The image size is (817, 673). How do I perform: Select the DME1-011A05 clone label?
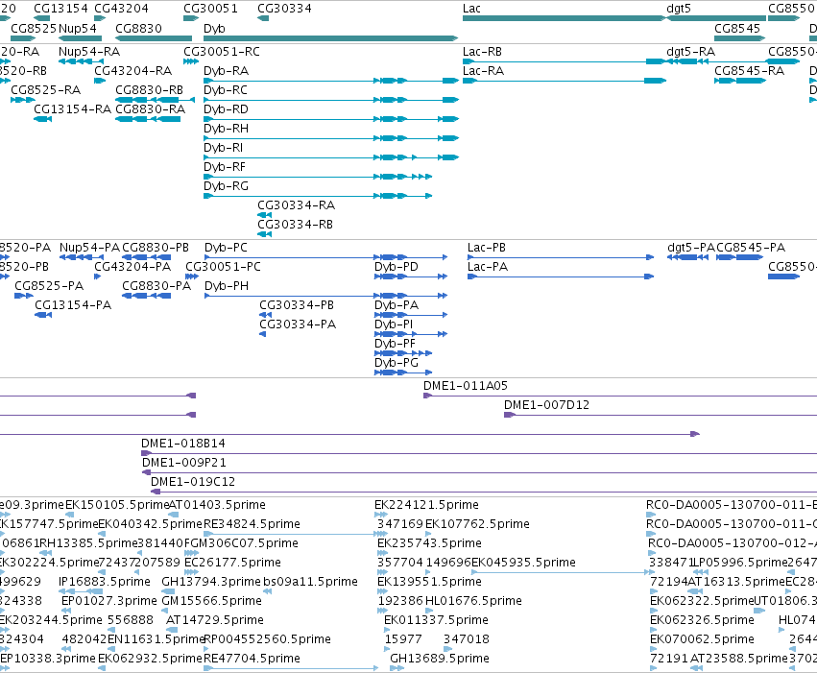click(x=466, y=386)
